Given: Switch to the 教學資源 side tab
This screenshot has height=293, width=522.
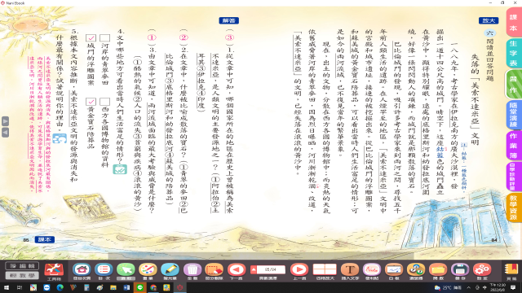Looking at the screenshot, I should point(513,208).
